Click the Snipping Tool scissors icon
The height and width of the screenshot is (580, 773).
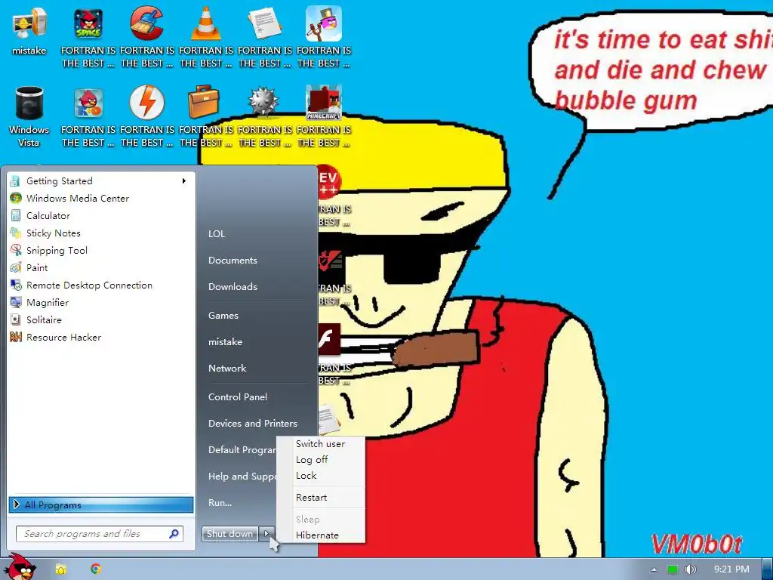click(x=16, y=250)
